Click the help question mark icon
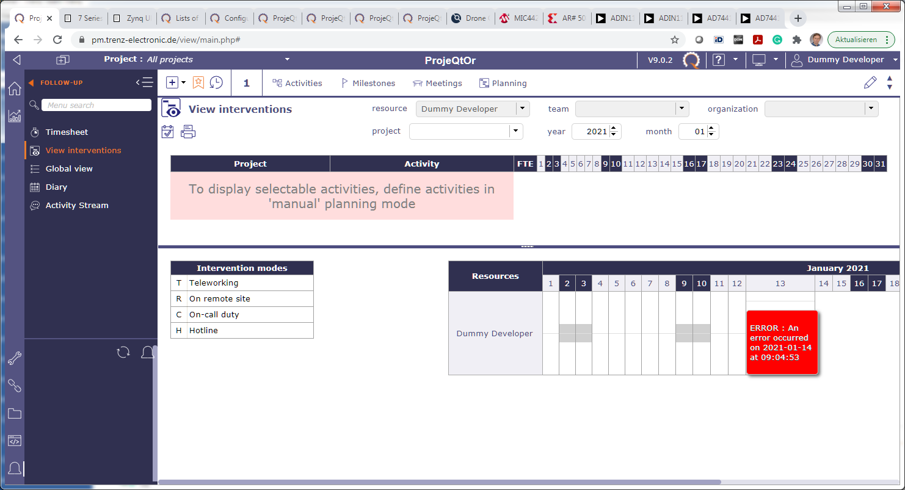The width and height of the screenshot is (905, 490). coord(719,60)
